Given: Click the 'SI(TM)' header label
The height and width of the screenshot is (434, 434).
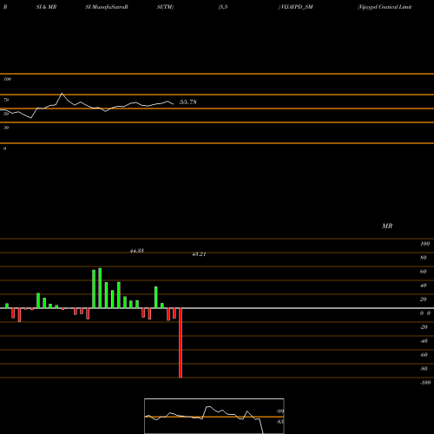Looking at the screenshot, I should point(165,7).
